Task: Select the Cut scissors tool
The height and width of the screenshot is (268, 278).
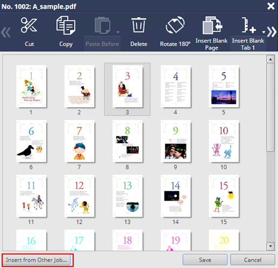Action: [29, 25]
